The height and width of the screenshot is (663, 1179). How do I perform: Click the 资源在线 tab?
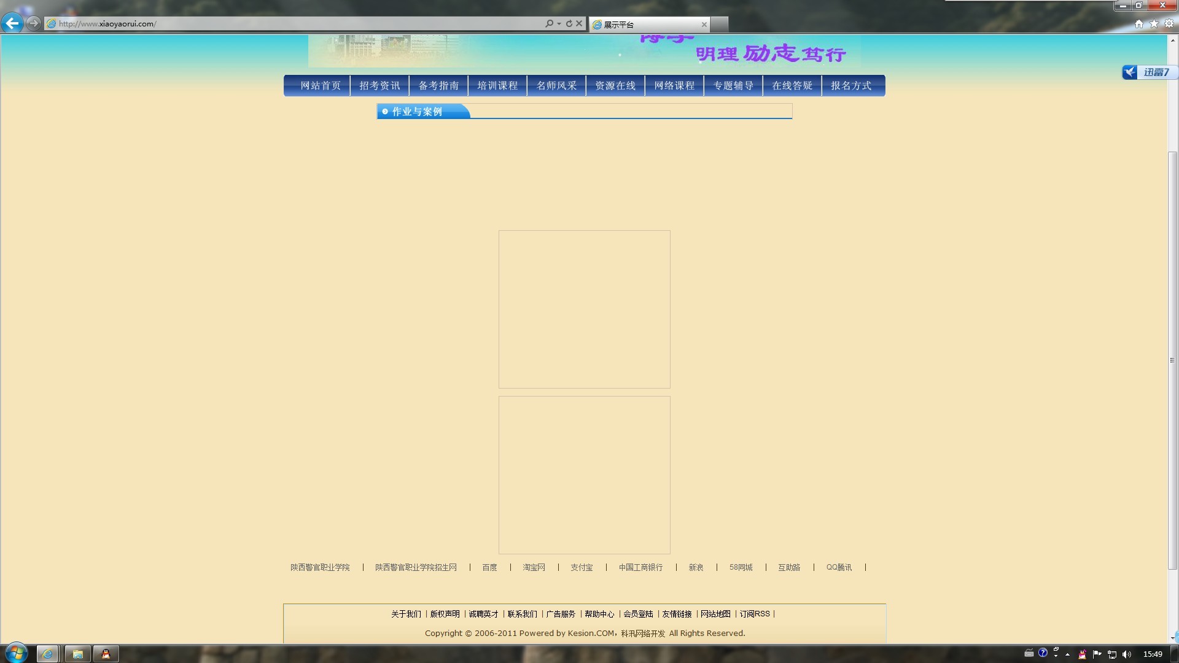point(615,85)
